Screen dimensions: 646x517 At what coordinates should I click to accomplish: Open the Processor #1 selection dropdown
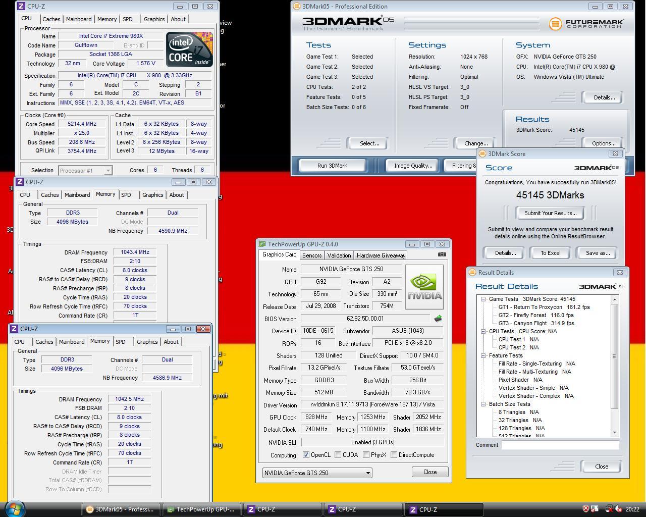coord(85,171)
